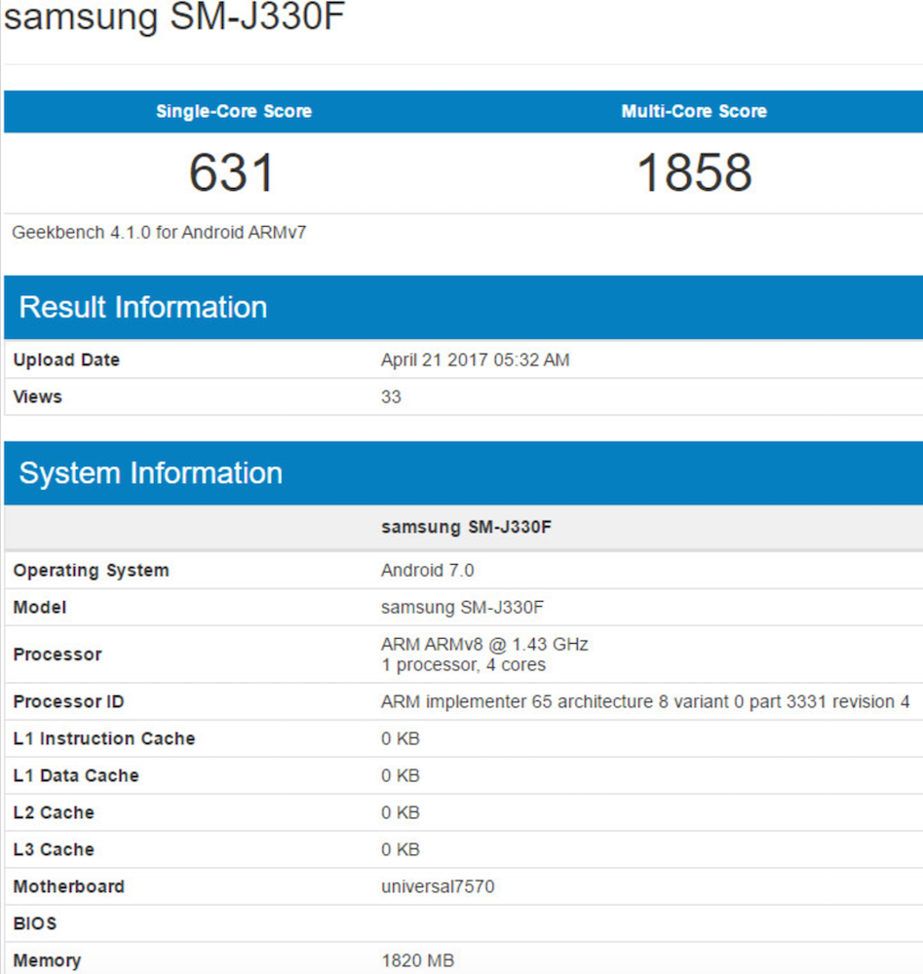Click the Geekbench 4.1.0 for Android text

160,234
